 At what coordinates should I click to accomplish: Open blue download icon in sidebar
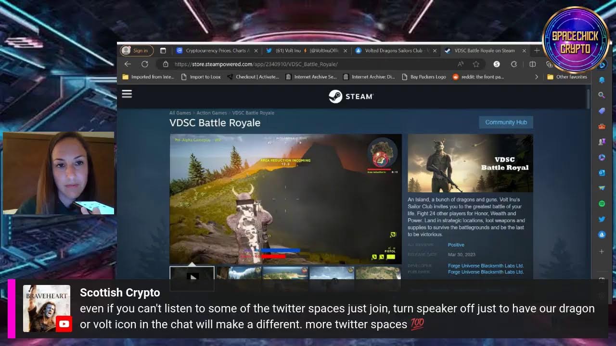point(602,235)
